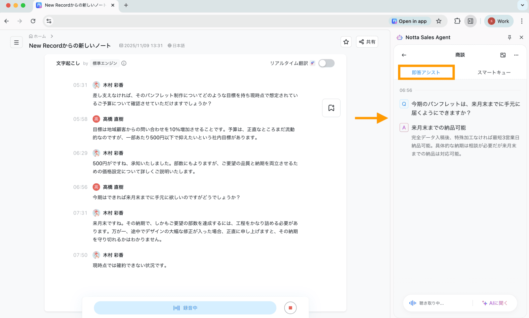Favorite the note with star button
The height and width of the screenshot is (318, 529).
coord(346,42)
